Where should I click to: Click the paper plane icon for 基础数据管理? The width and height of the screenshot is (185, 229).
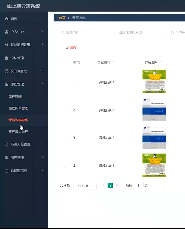click(7, 45)
